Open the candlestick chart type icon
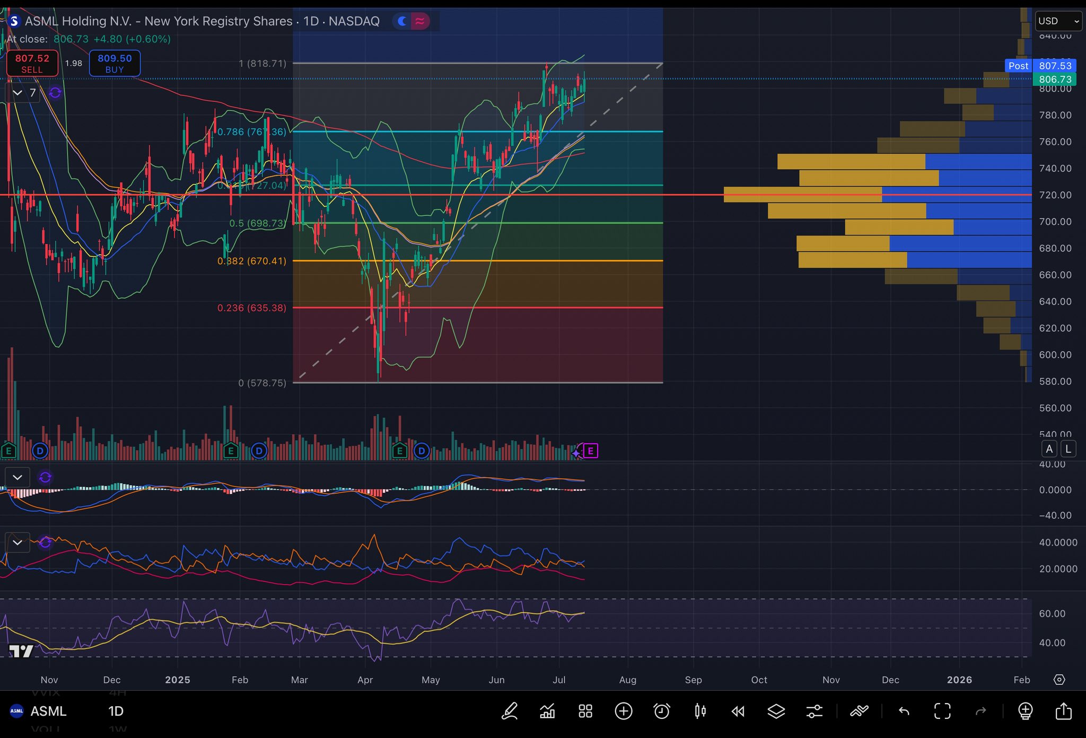Screen dimensions: 1086x738 click(x=700, y=711)
